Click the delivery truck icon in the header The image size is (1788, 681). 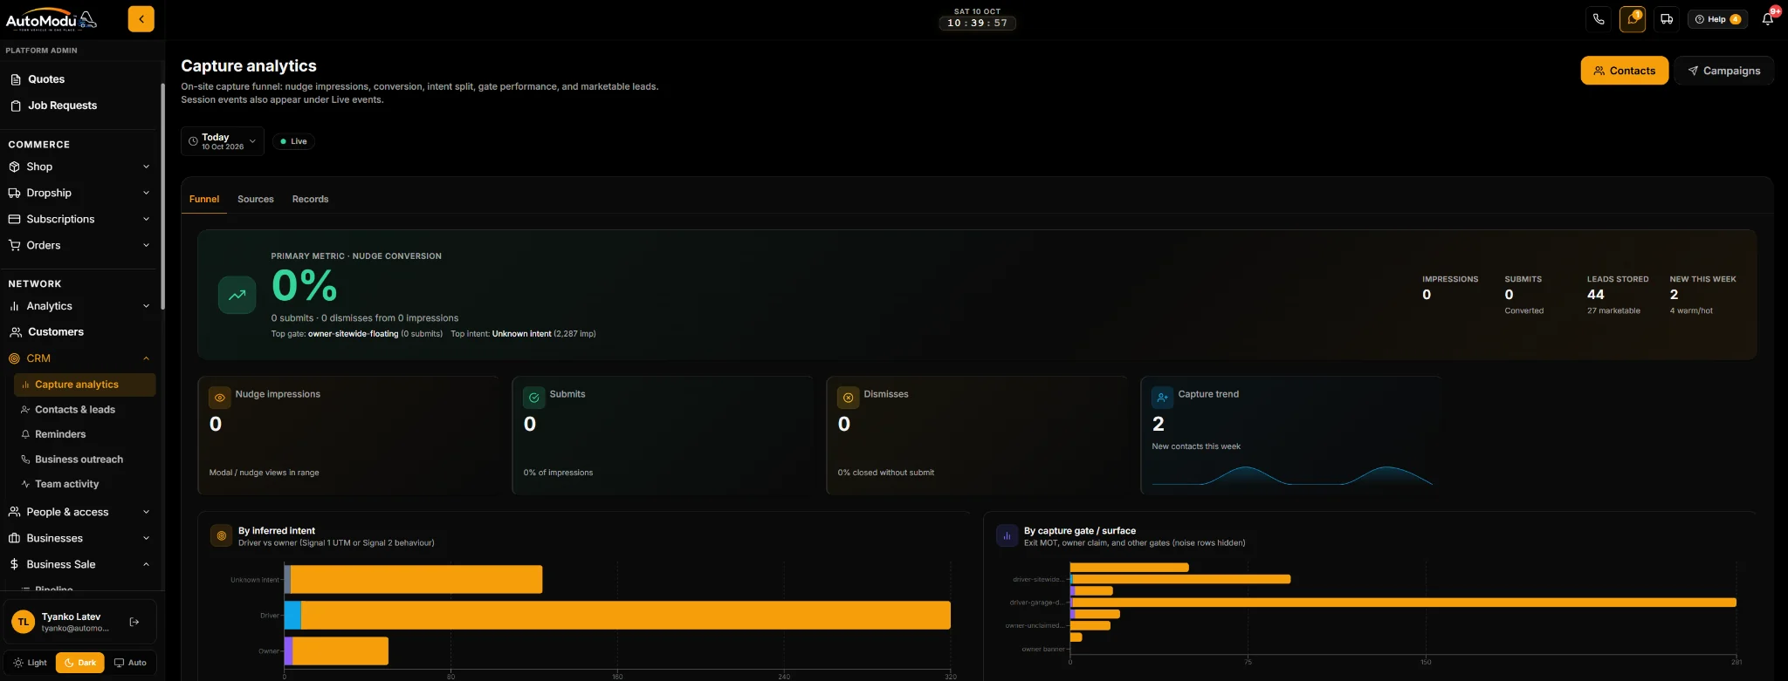tap(1667, 19)
